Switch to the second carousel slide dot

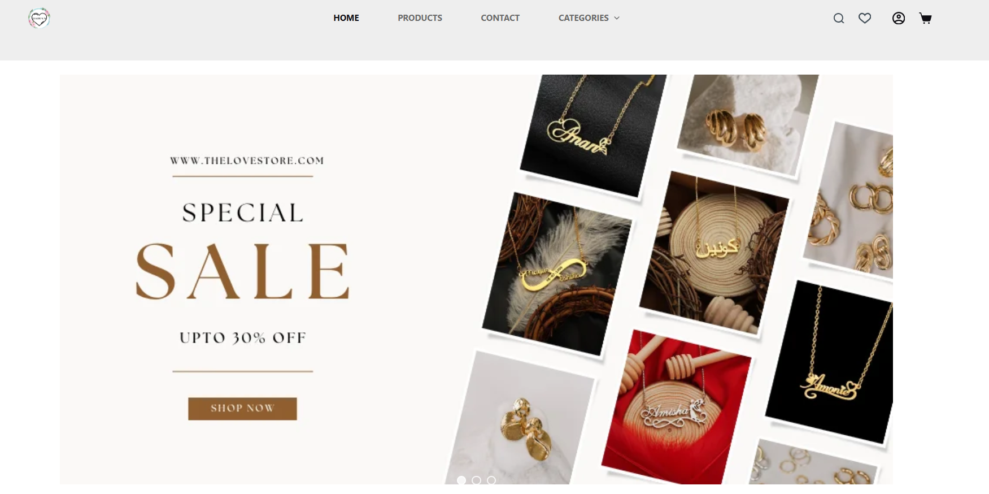point(476,480)
